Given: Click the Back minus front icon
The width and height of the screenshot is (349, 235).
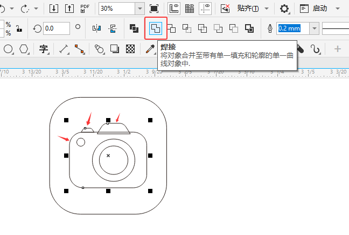Looking at the screenshot, I should [x=234, y=28].
